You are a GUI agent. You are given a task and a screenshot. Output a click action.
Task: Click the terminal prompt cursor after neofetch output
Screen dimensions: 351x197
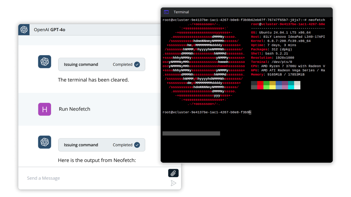coord(250,112)
